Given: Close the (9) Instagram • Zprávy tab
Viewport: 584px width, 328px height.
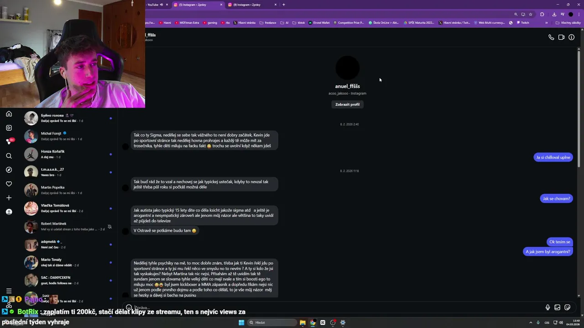Looking at the screenshot, I should pos(276,5).
